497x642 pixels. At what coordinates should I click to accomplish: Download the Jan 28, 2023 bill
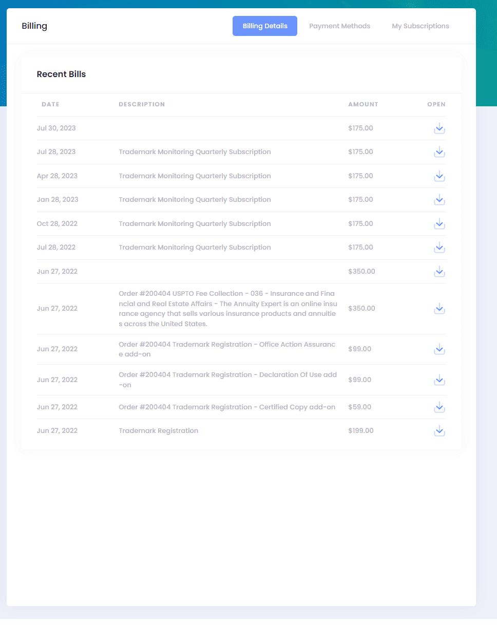[439, 200]
